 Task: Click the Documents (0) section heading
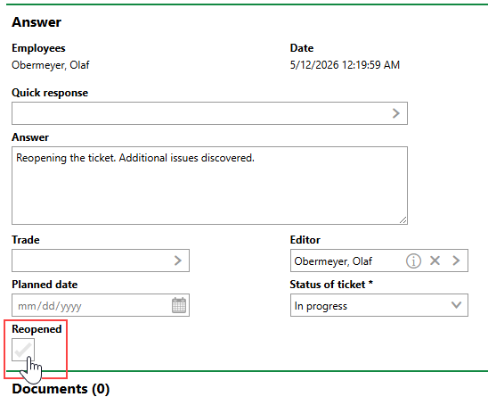(61, 389)
